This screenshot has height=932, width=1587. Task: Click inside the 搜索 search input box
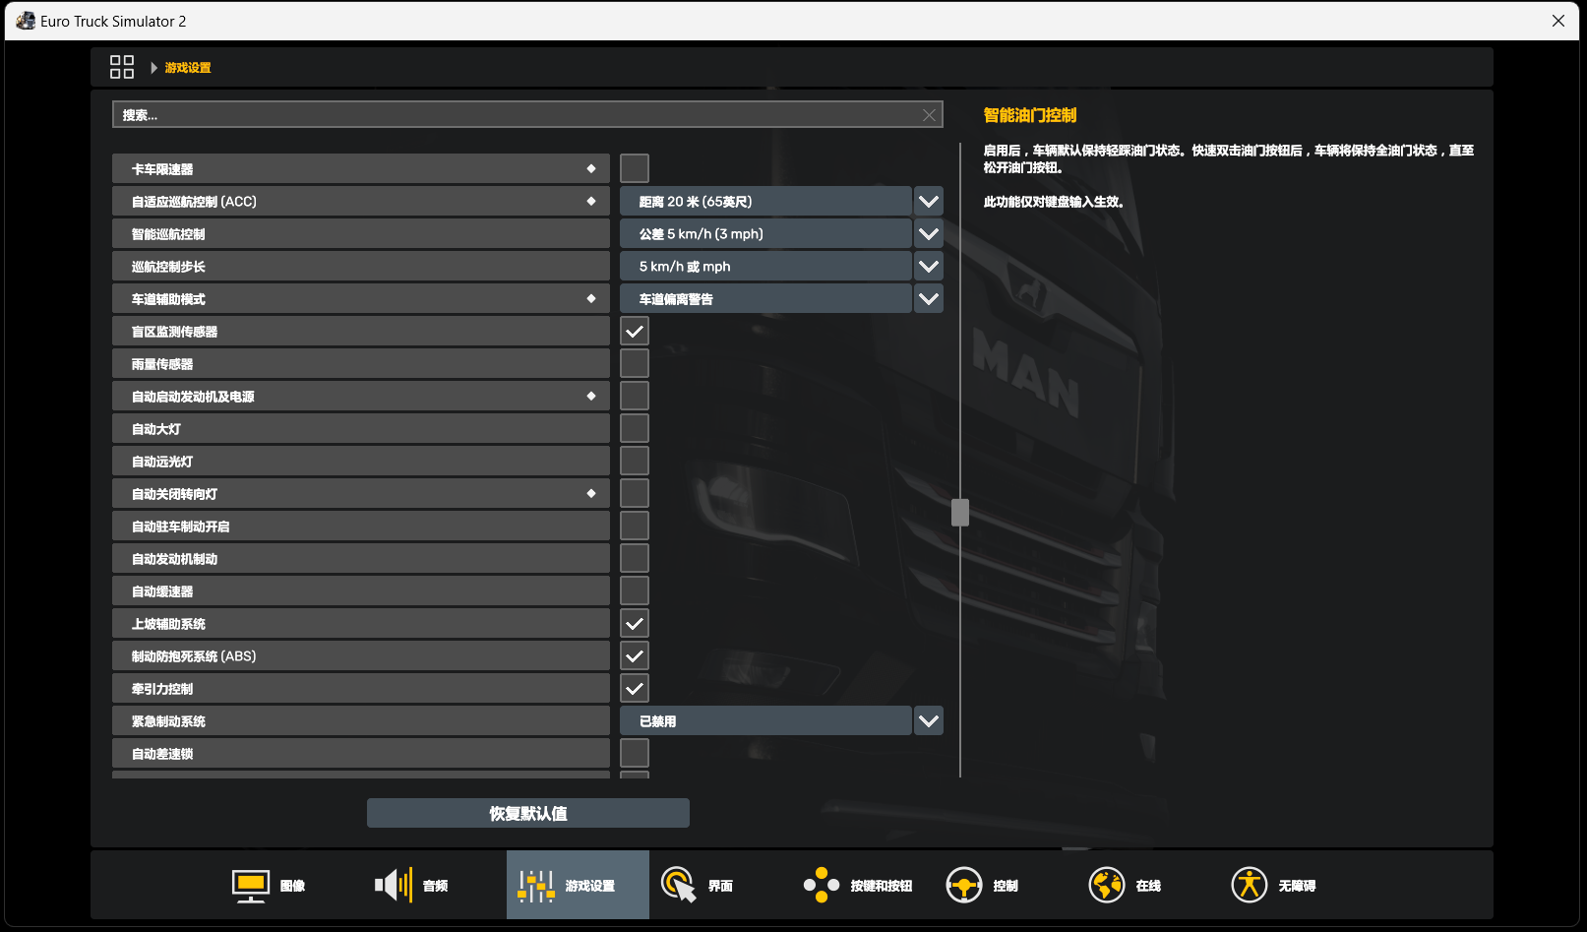(x=492, y=114)
